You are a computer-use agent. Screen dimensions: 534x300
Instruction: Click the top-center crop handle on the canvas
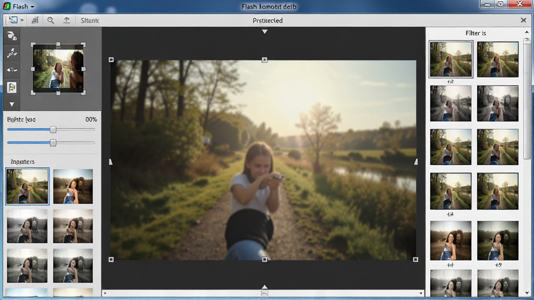coord(264,60)
